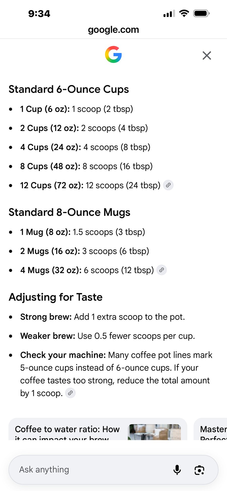Viewport: 227px width, 491px height.
Task: Tap the cellular signal bars icon
Action: pos(169,14)
